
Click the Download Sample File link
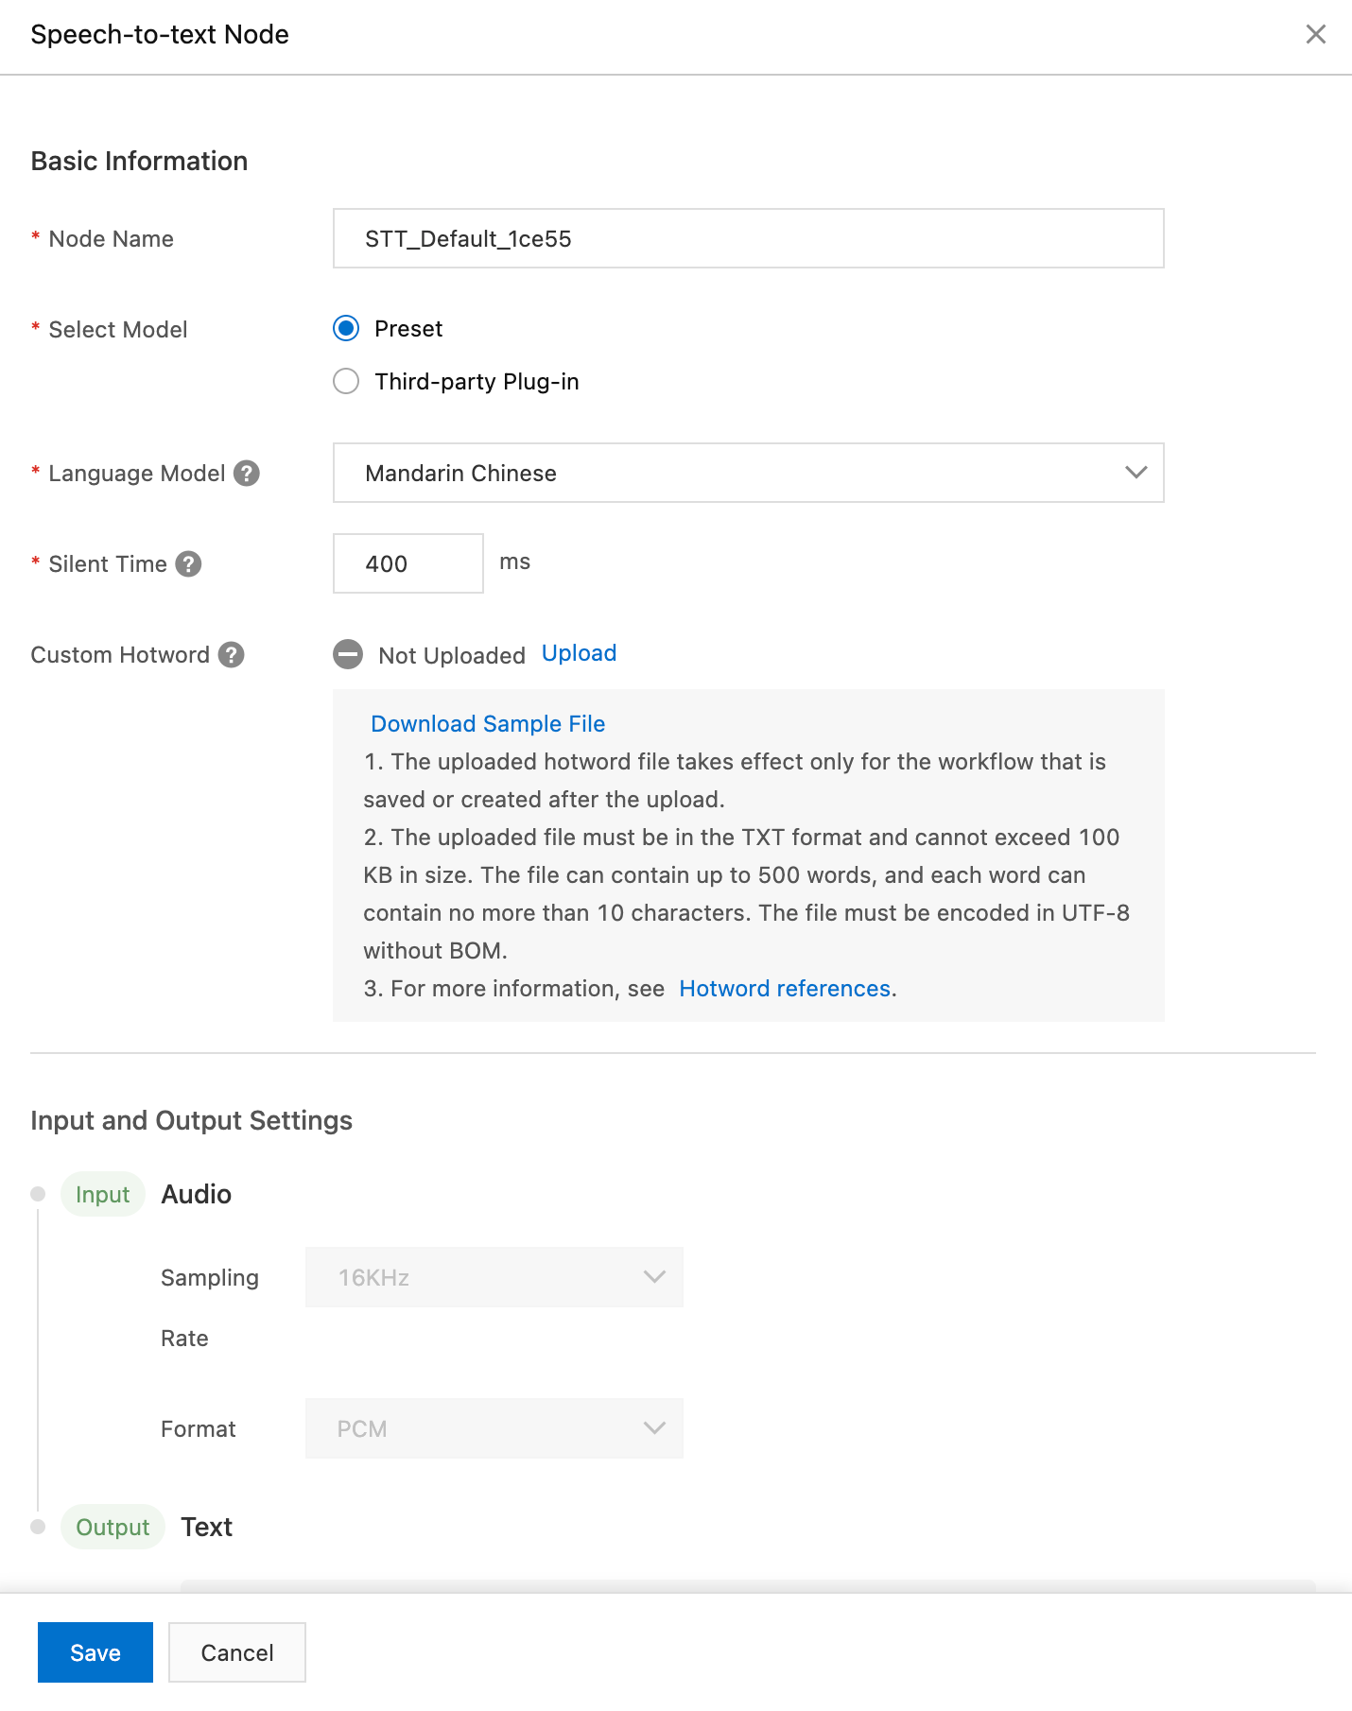click(x=488, y=723)
